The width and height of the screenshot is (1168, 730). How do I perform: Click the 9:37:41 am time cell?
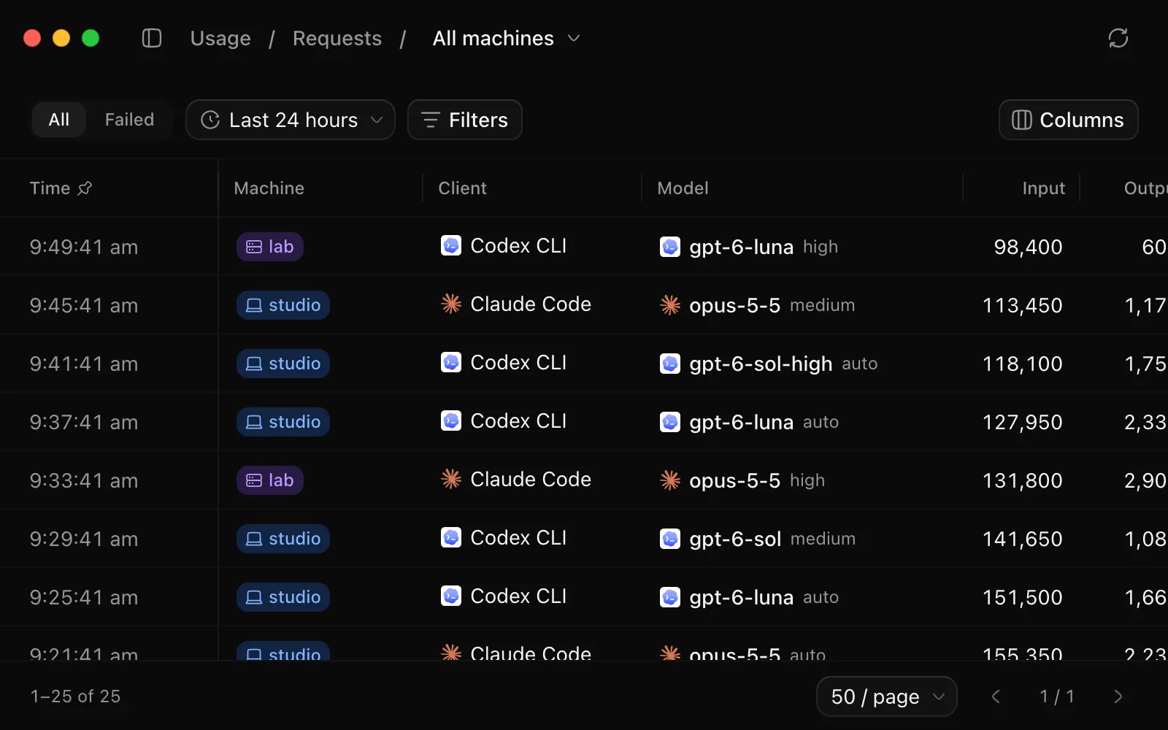pos(84,422)
